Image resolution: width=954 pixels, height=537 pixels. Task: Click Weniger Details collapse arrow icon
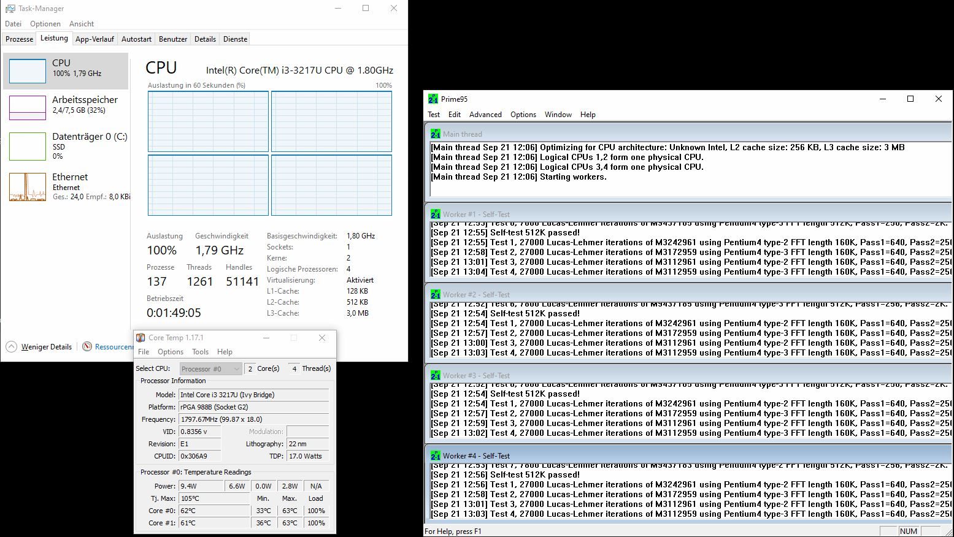[11, 346]
